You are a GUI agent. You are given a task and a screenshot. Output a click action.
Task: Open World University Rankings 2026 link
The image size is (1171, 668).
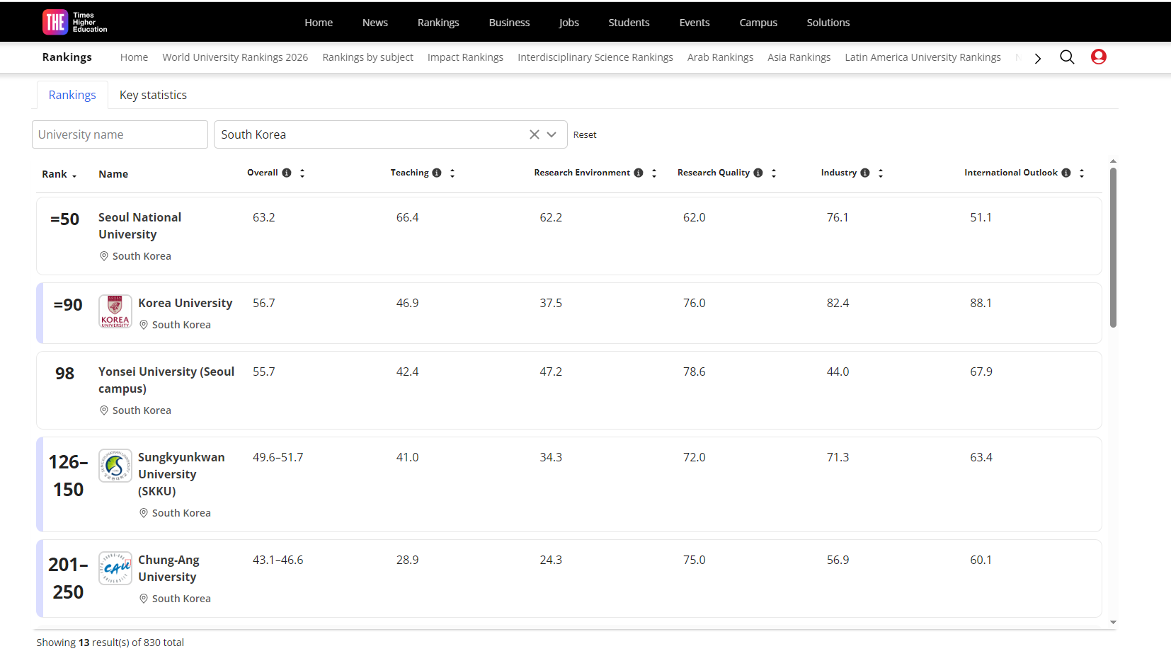click(x=235, y=57)
